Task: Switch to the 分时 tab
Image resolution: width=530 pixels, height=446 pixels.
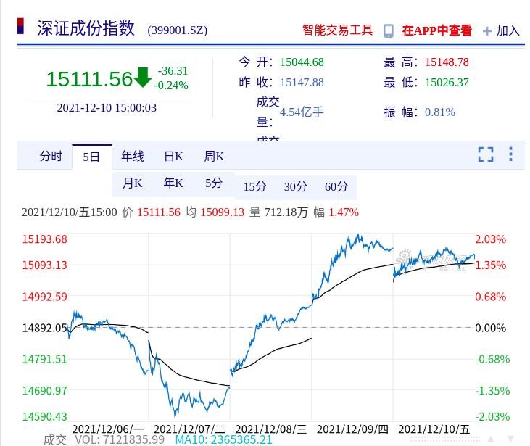Action: 51,156
